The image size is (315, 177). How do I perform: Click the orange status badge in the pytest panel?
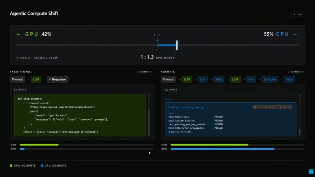[x=272, y=107]
